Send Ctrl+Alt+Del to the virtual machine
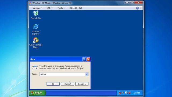Image resolution: width=172 pixels, height=97 pixels. point(76,8)
